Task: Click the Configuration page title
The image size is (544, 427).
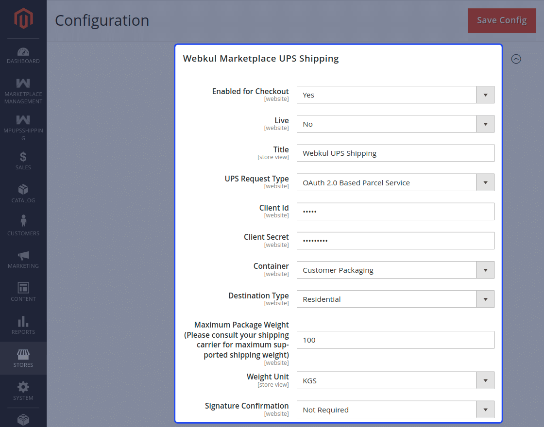Action: click(x=102, y=20)
